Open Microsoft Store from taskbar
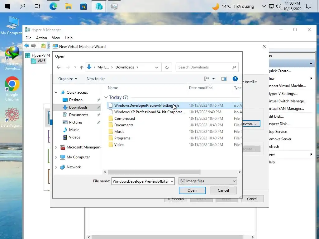This screenshot has width=319, height=239. (83, 6)
